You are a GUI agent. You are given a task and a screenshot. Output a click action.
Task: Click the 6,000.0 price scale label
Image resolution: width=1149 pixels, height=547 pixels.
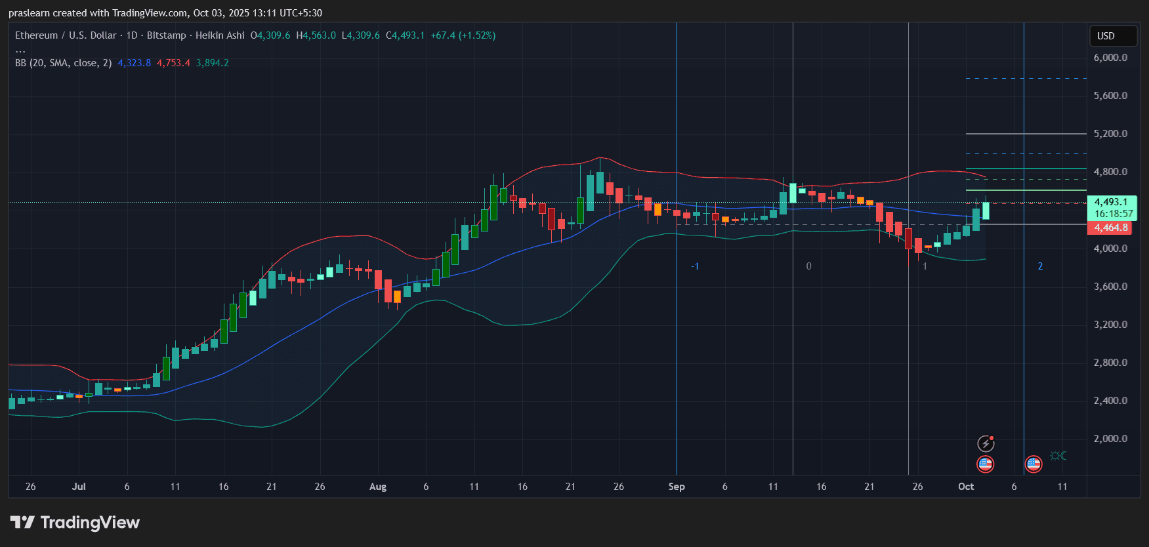tap(1110, 58)
